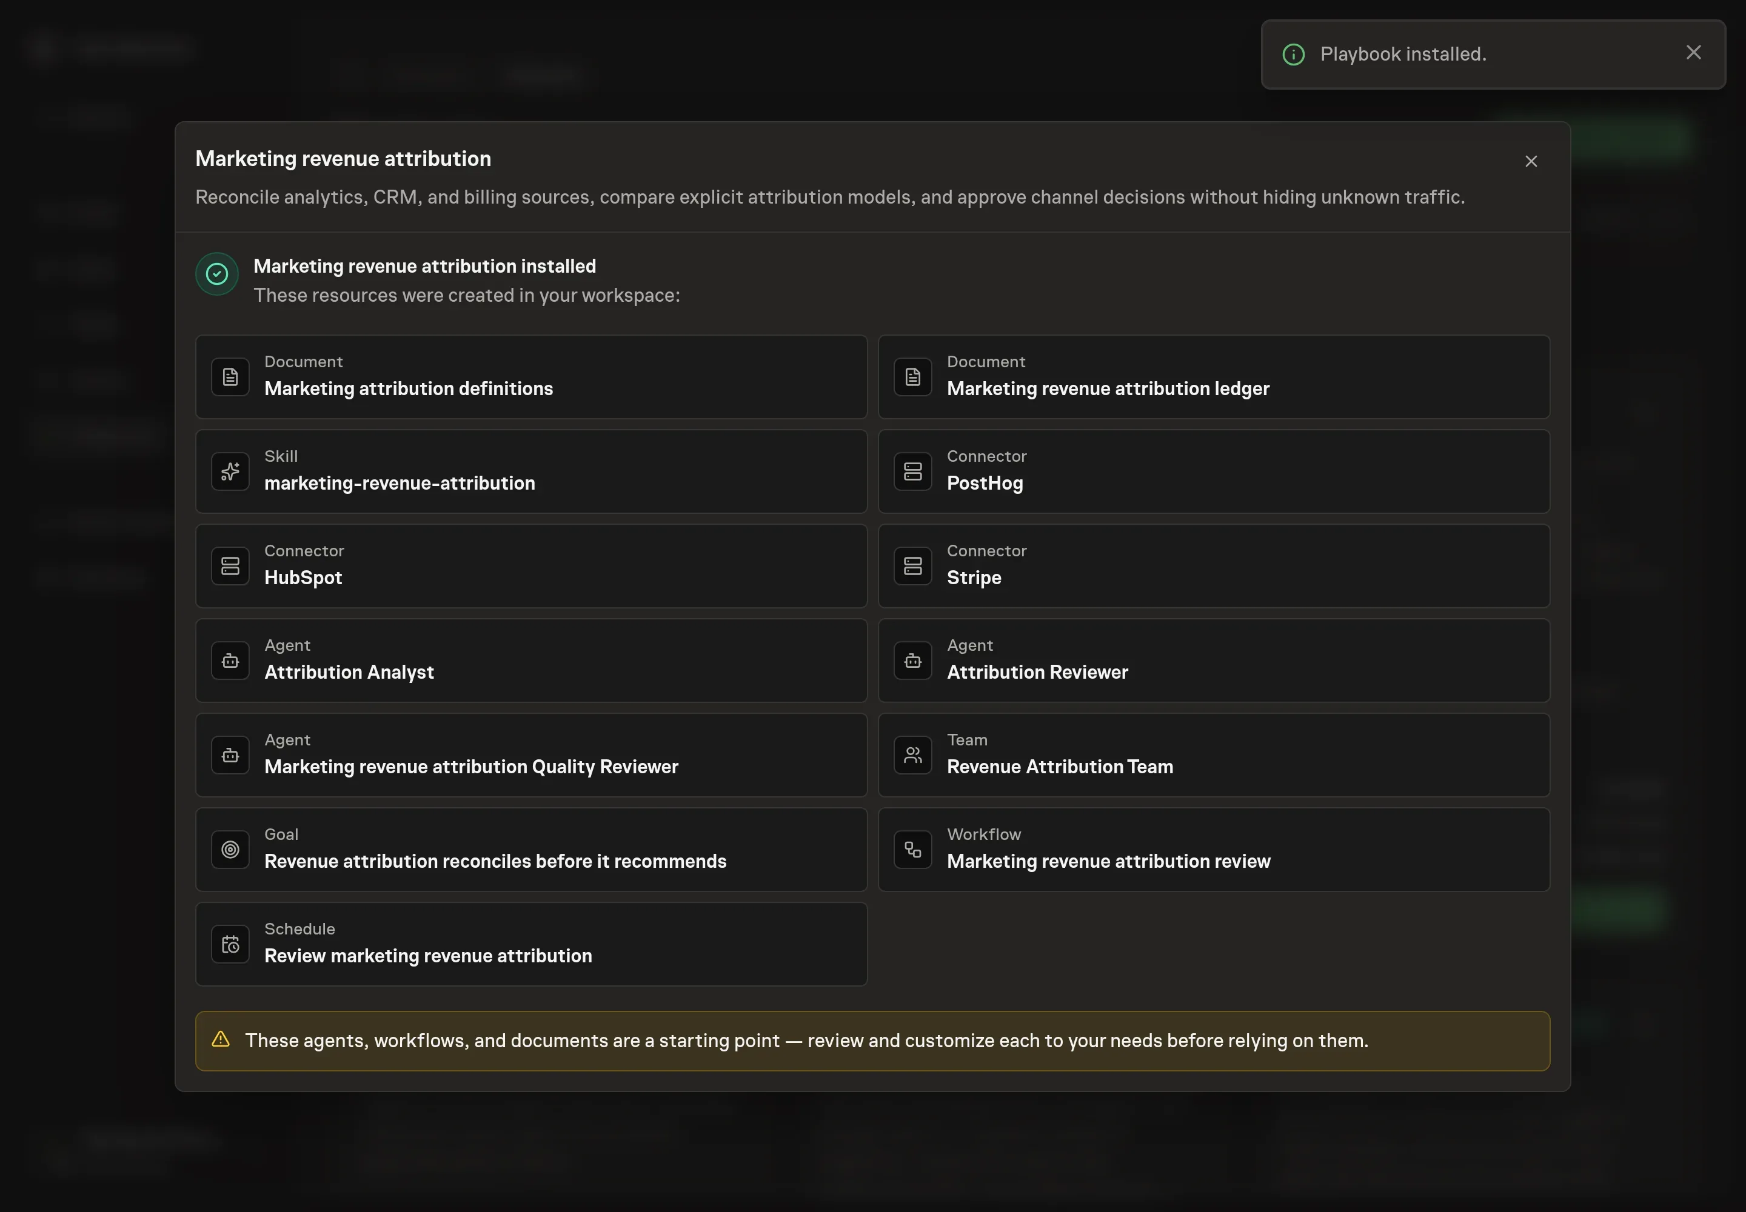Click the Schedule calendar-clock icon
Viewport: 1746px width, 1212px height.
coord(230,944)
